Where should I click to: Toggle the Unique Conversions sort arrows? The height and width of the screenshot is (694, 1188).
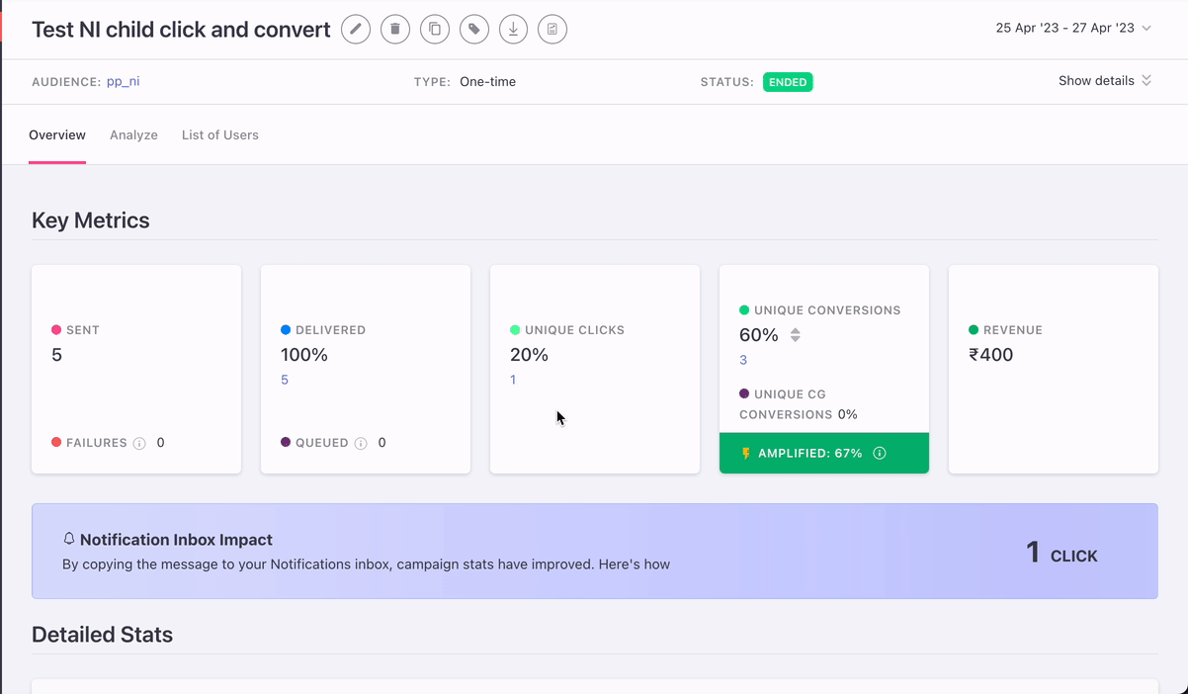coord(796,335)
